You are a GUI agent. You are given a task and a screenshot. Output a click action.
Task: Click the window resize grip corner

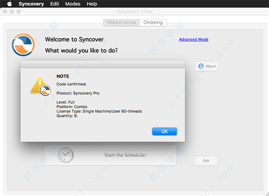(267, 194)
